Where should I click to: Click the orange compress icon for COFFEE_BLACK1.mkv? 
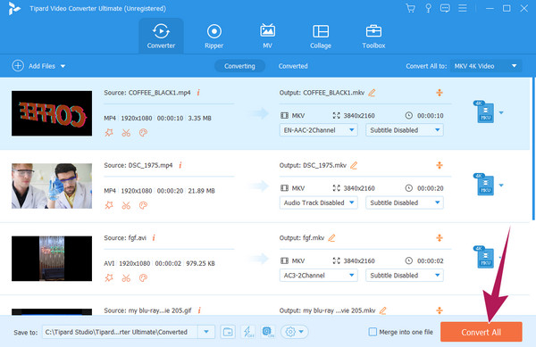(x=440, y=93)
